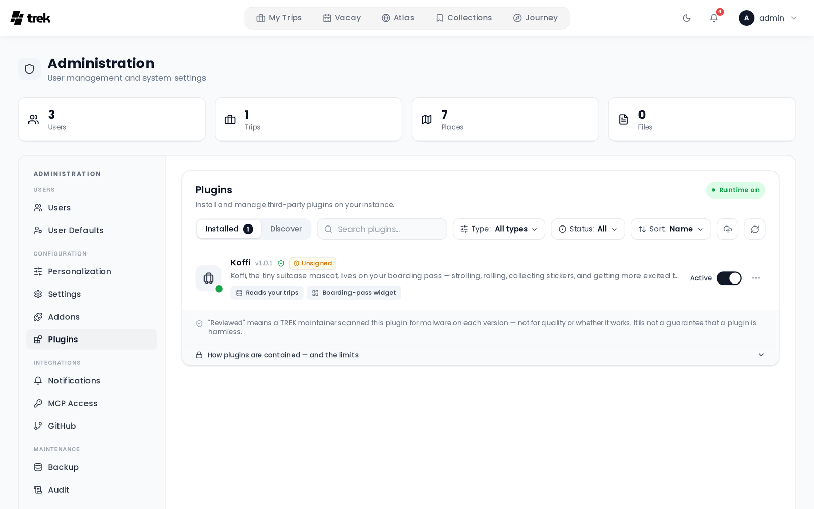The width and height of the screenshot is (814, 509).
Task: Click the Koffi suitcase plugin icon
Action: (209, 278)
